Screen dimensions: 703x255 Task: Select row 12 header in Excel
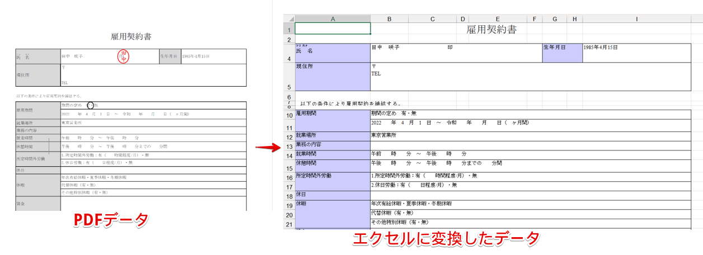click(289, 136)
